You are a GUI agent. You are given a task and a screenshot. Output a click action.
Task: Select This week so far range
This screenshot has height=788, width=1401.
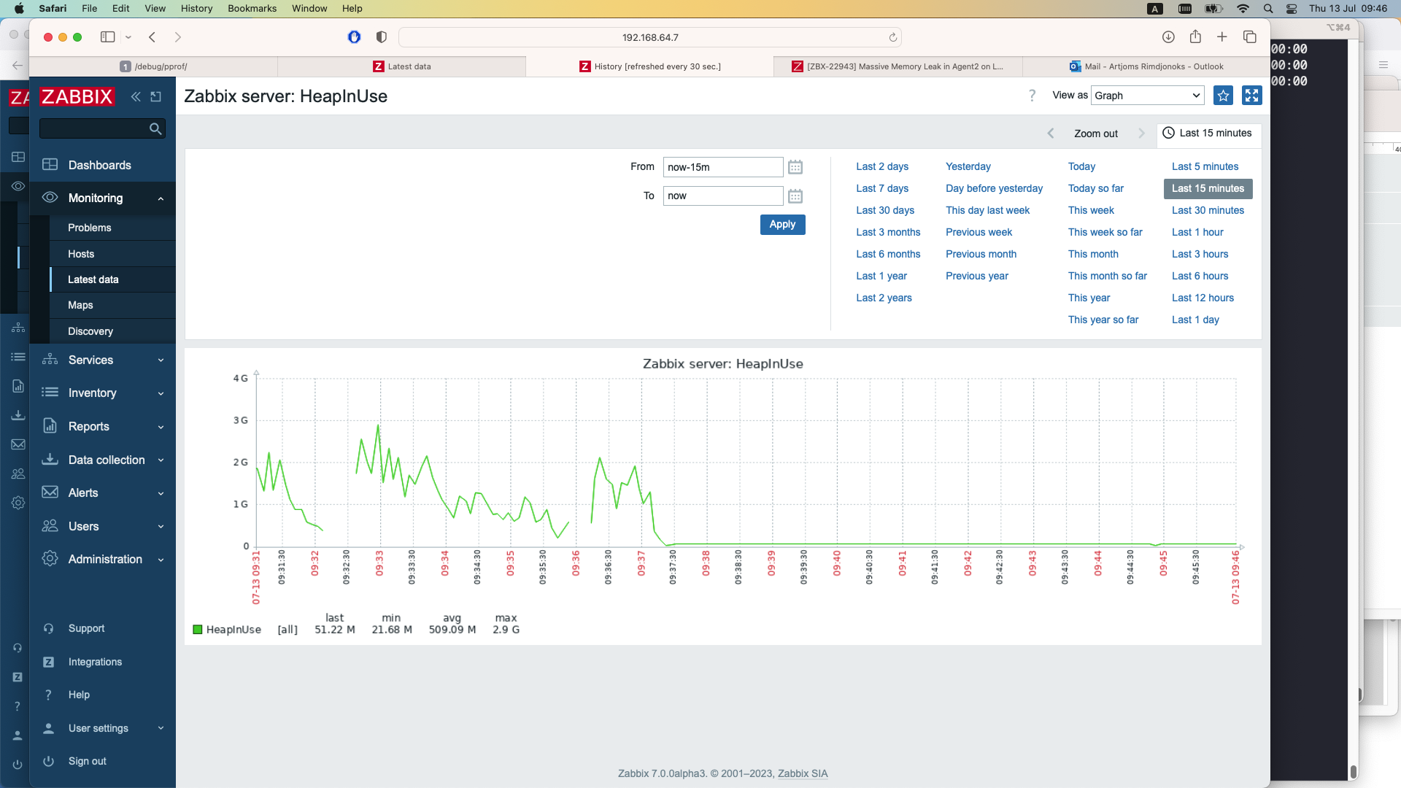(x=1105, y=233)
